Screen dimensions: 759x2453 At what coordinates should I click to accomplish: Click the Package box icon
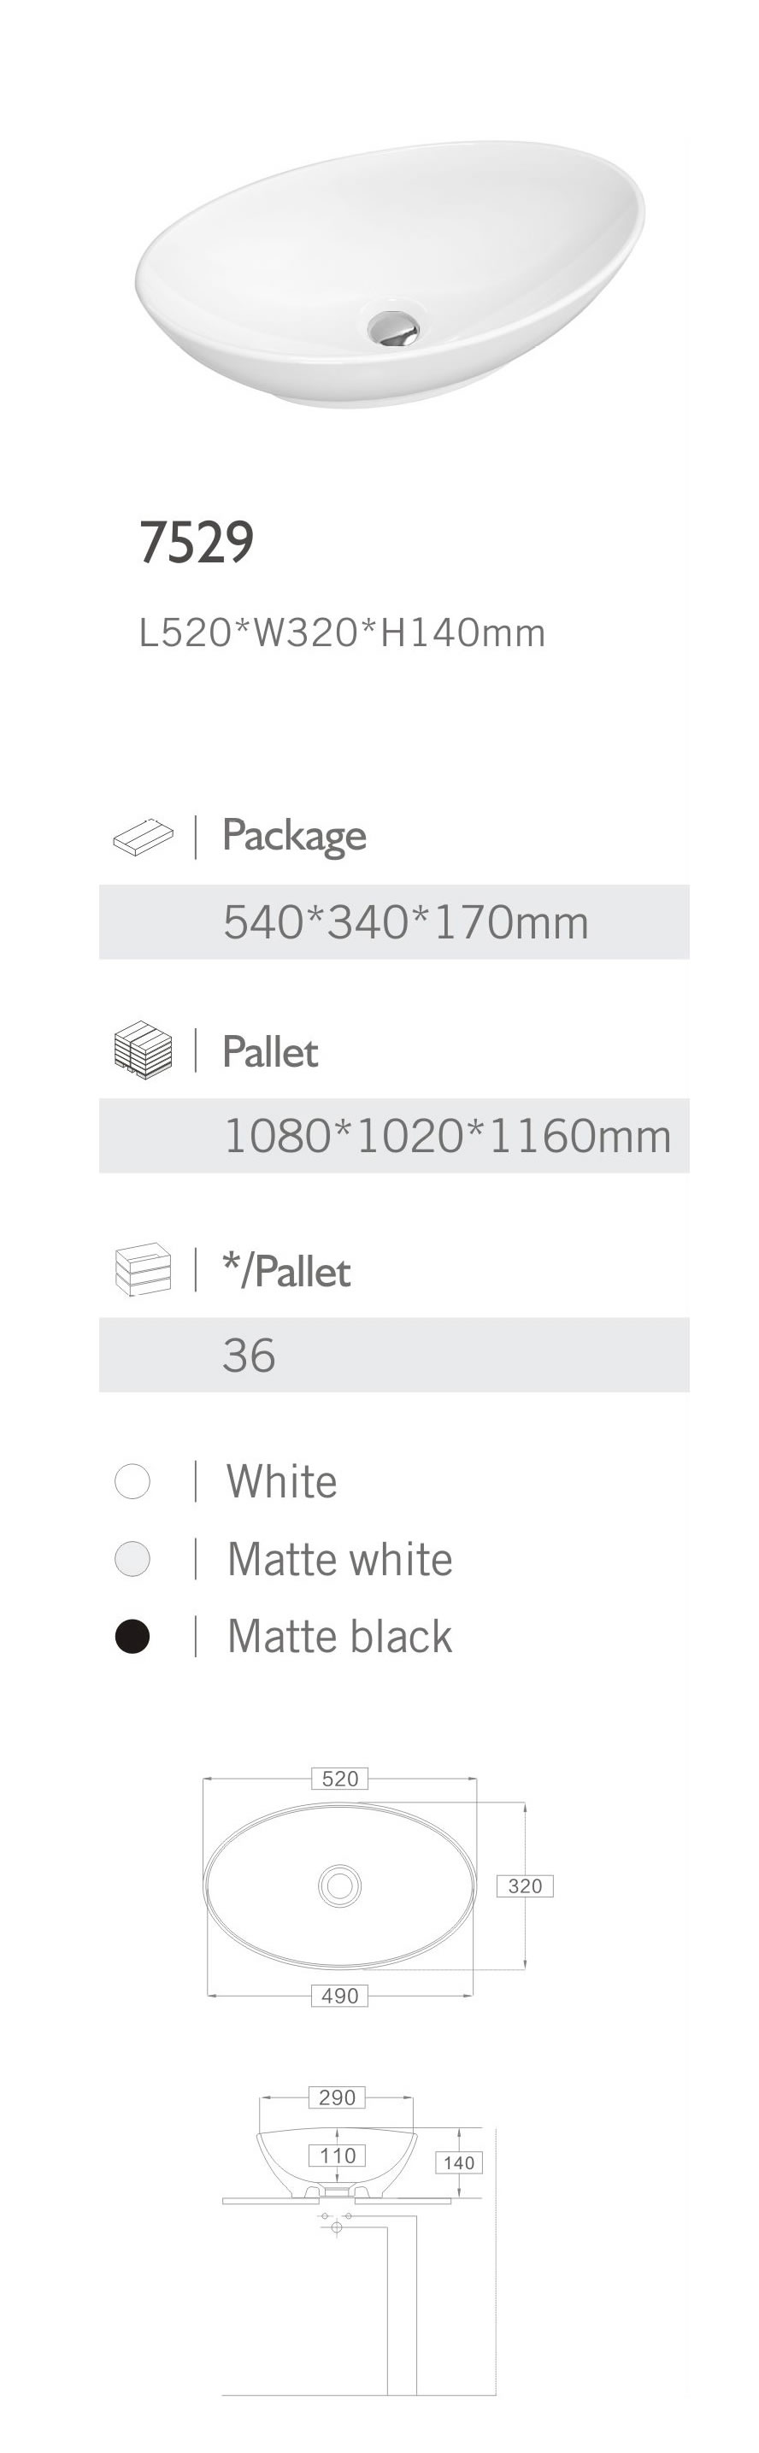click(x=143, y=836)
